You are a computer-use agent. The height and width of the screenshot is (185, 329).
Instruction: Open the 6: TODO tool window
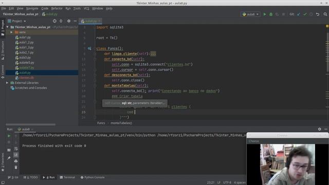tap(31, 177)
